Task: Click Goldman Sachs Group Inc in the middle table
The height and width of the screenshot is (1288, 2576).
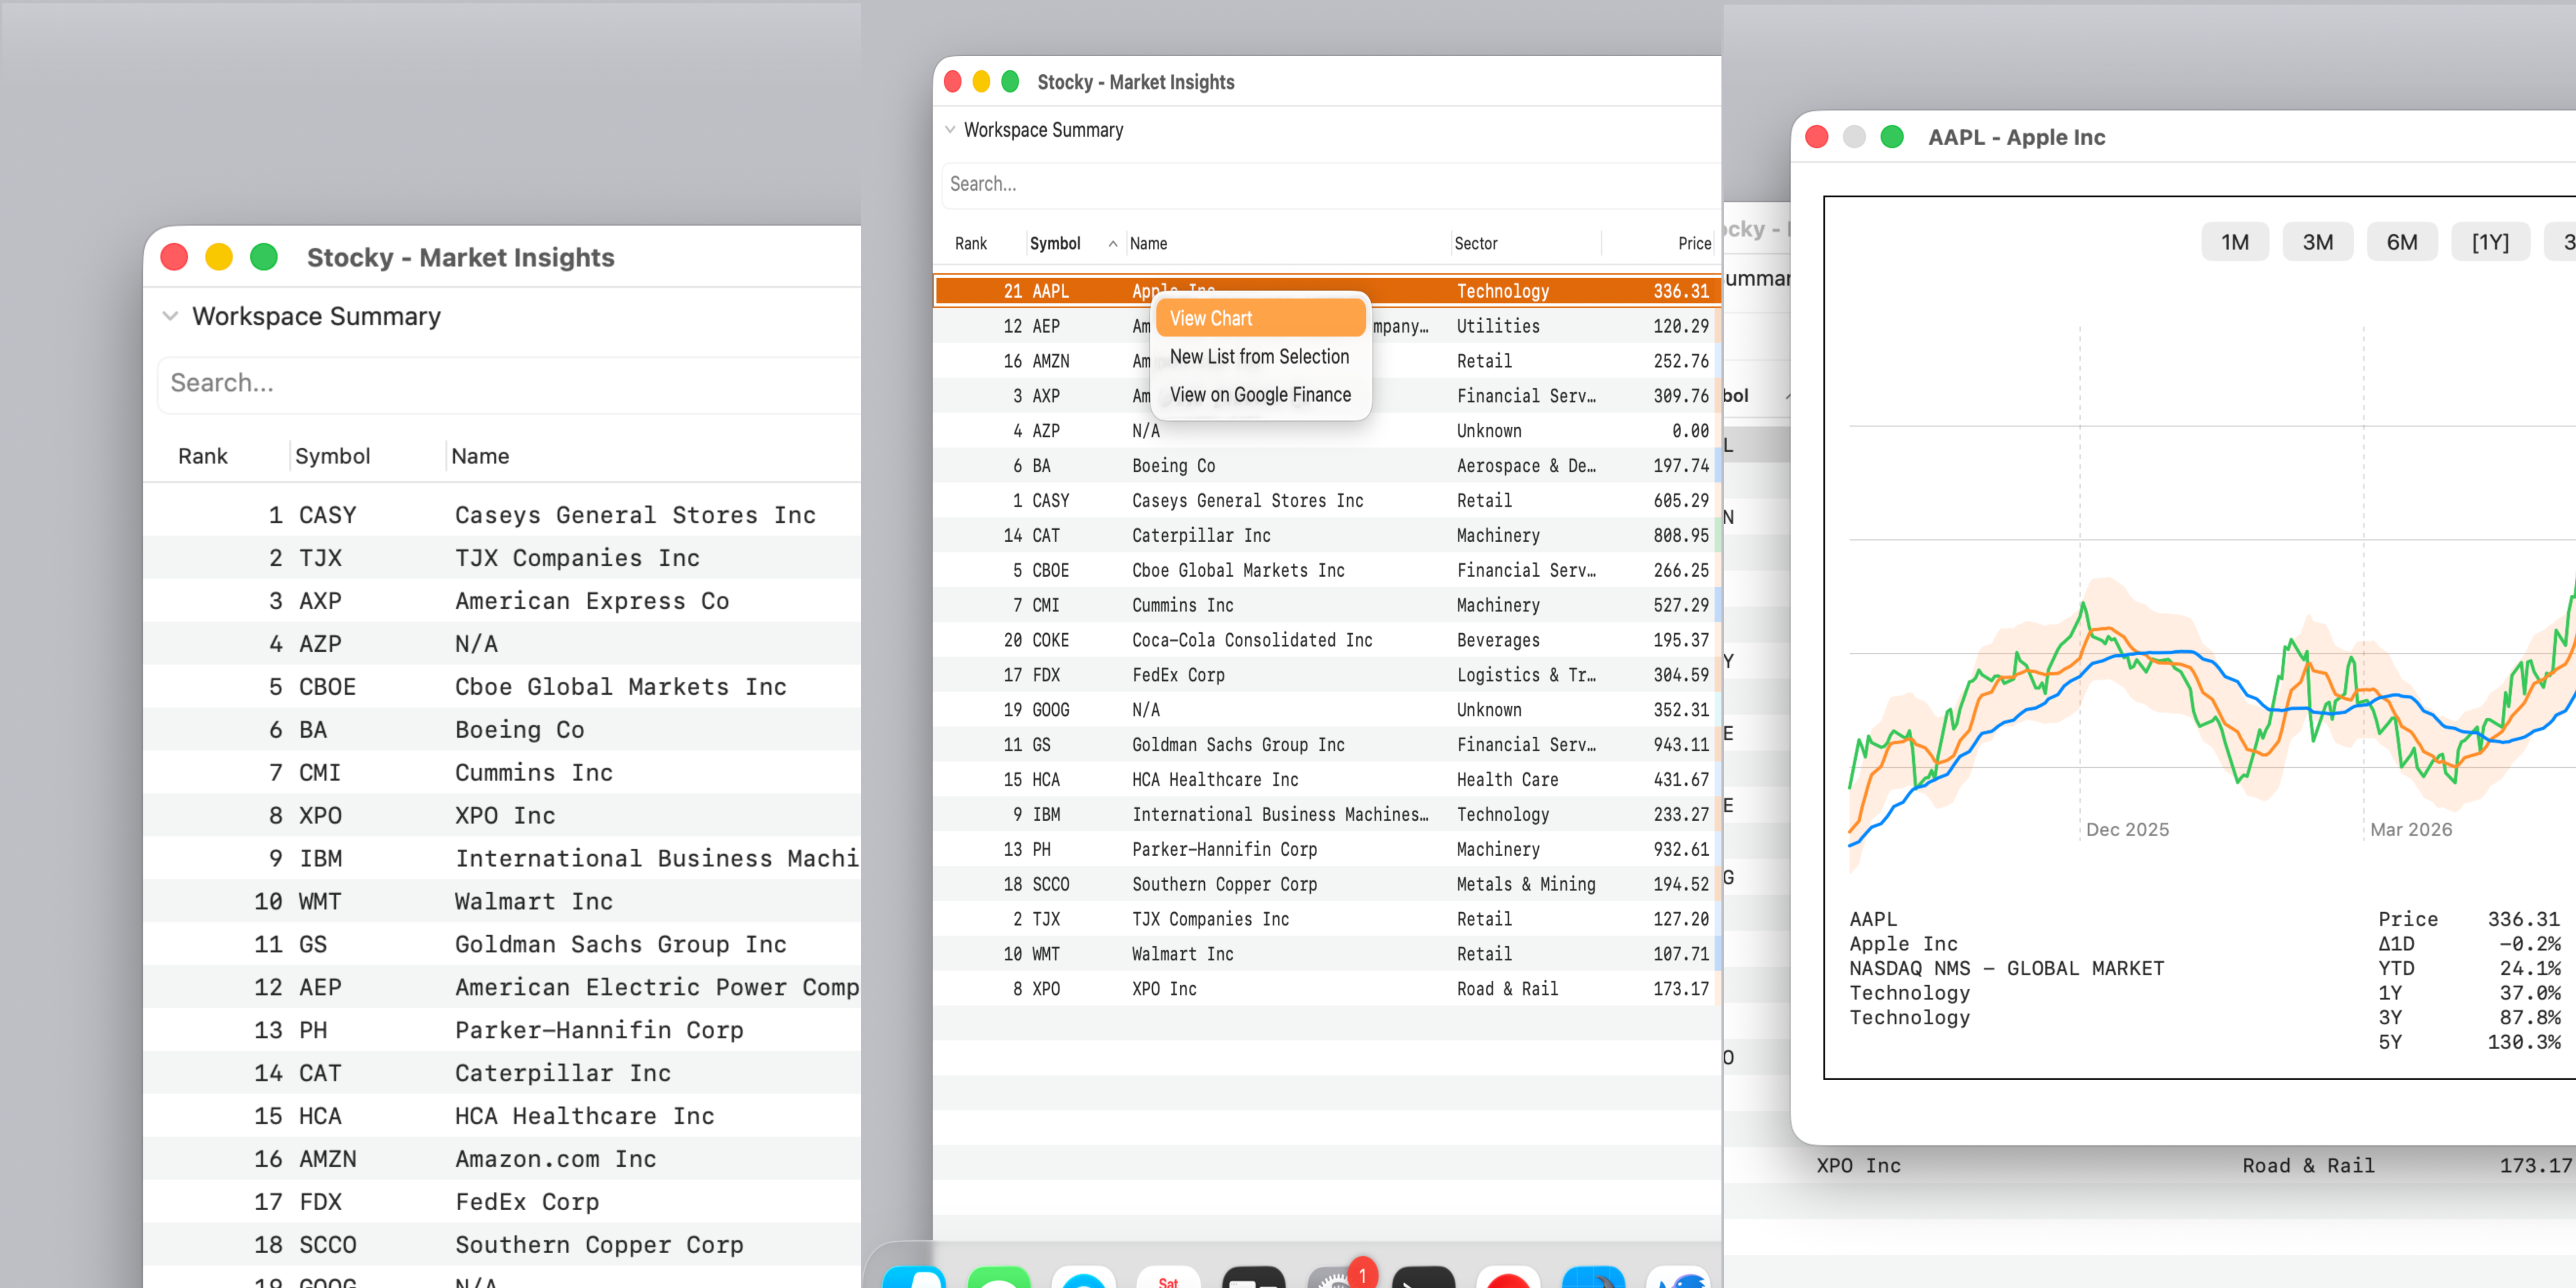Action: [1238, 745]
